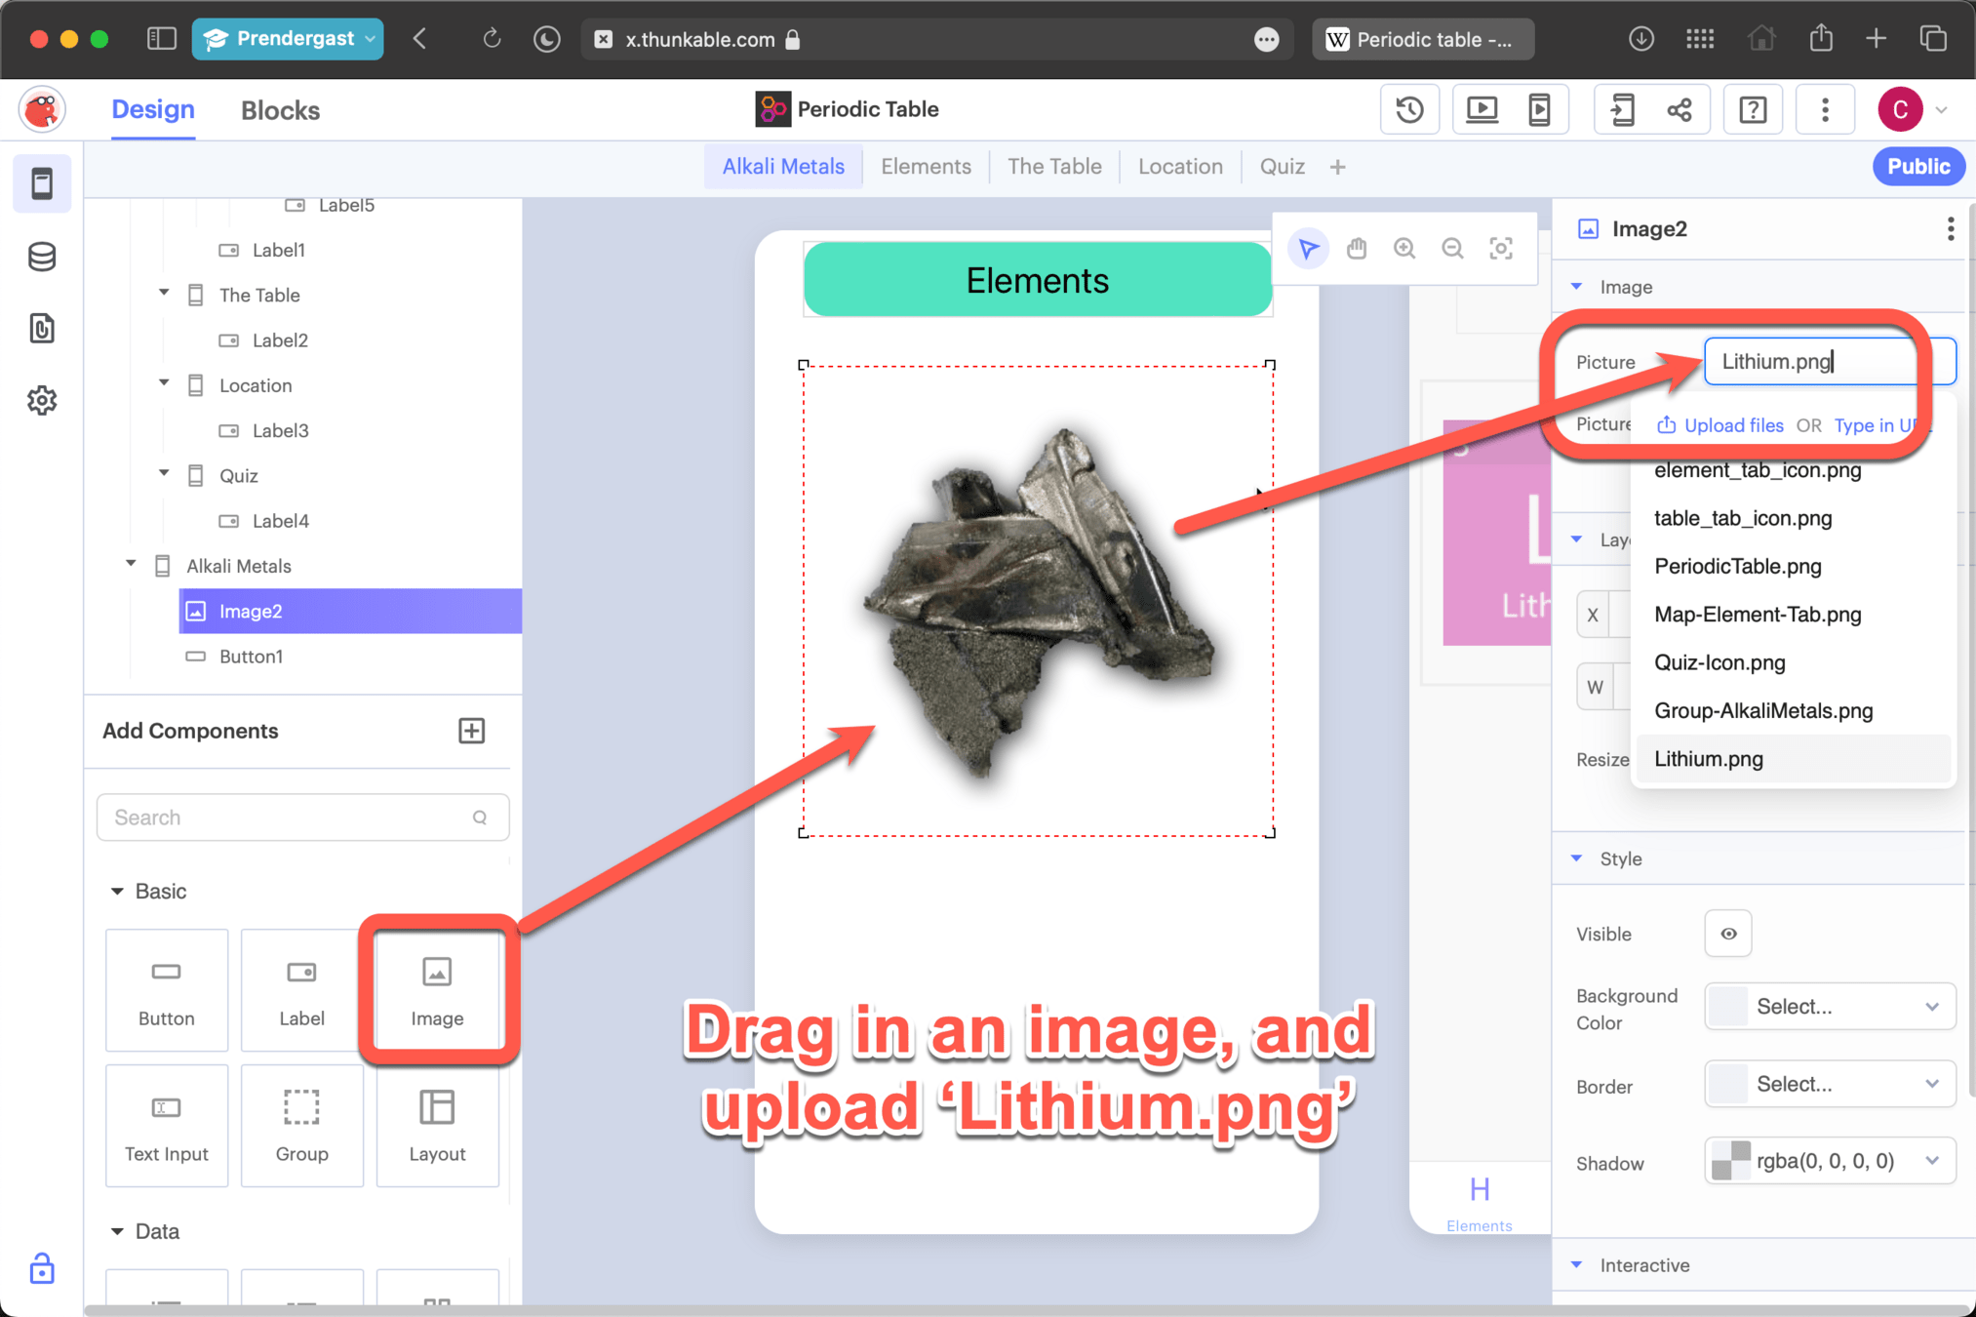Screen dimensions: 1976x1317
Task: Open The Table screen tab
Action: click(x=1053, y=167)
